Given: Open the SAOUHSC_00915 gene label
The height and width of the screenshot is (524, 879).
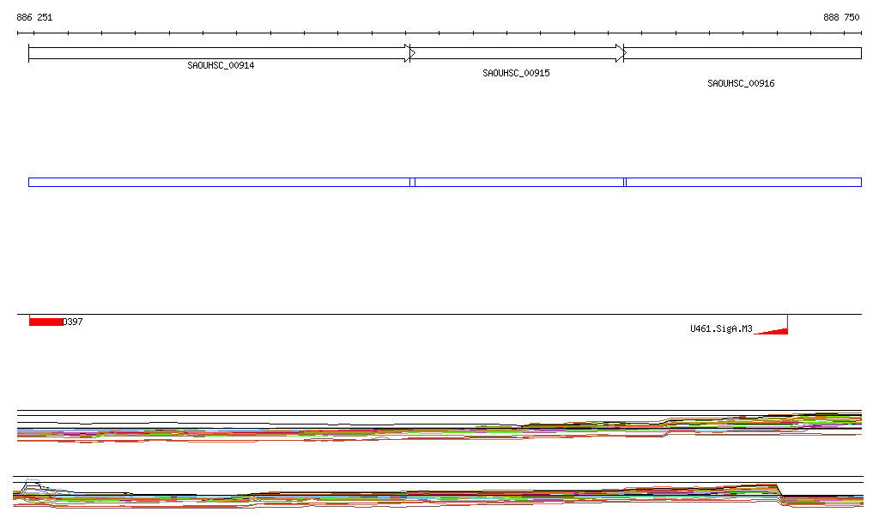Looking at the screenshot, I should click(x=516, y=74).
